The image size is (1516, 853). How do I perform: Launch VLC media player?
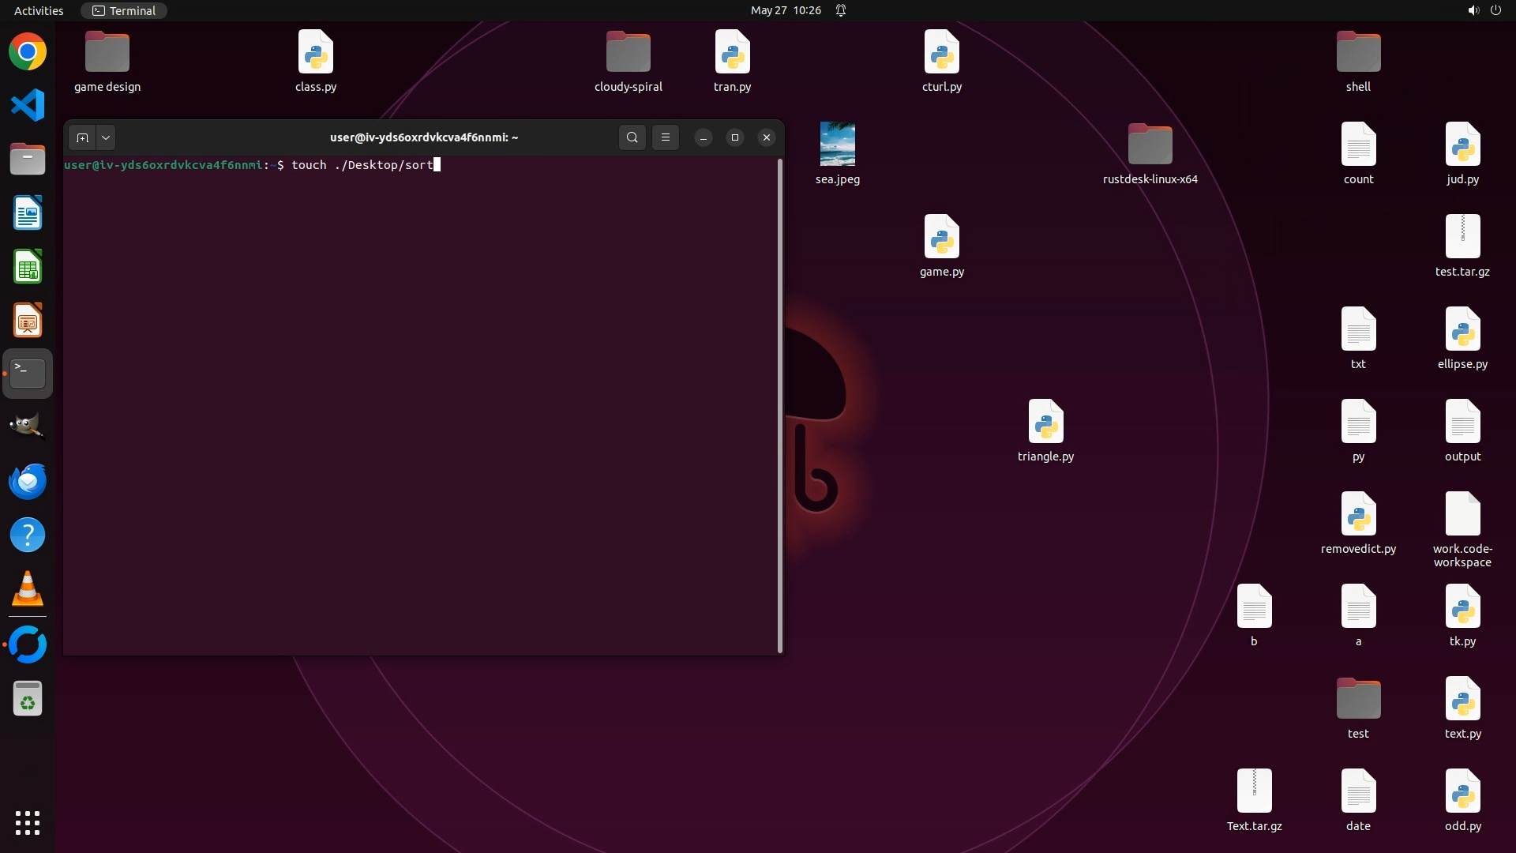tap(28, 589)
